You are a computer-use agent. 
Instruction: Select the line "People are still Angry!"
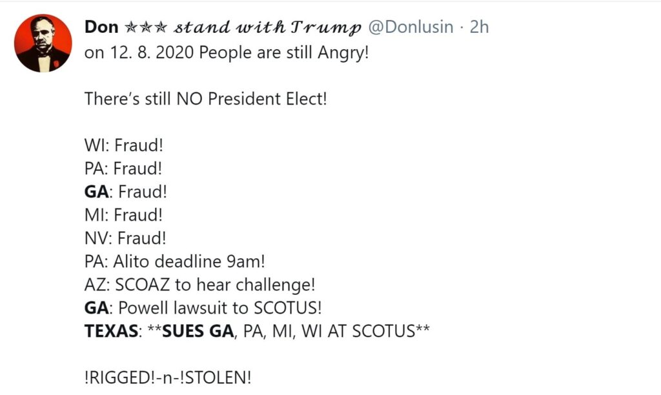(284, 53)
